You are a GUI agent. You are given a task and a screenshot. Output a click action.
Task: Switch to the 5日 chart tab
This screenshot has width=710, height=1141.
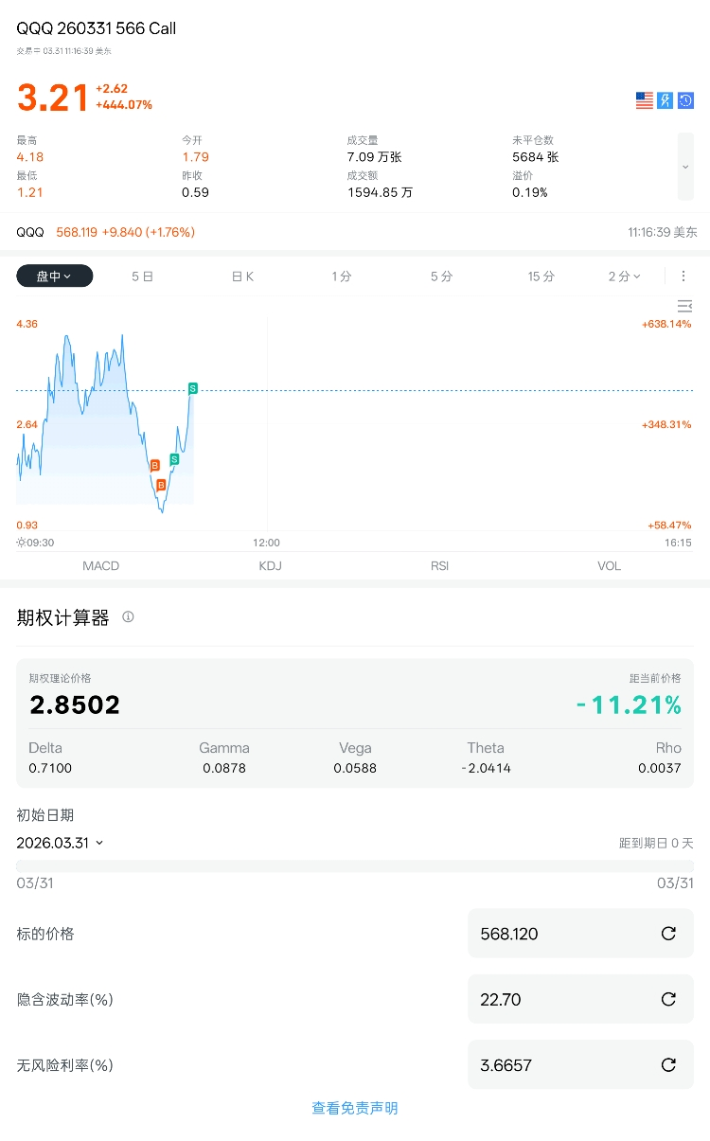(142, 276)
